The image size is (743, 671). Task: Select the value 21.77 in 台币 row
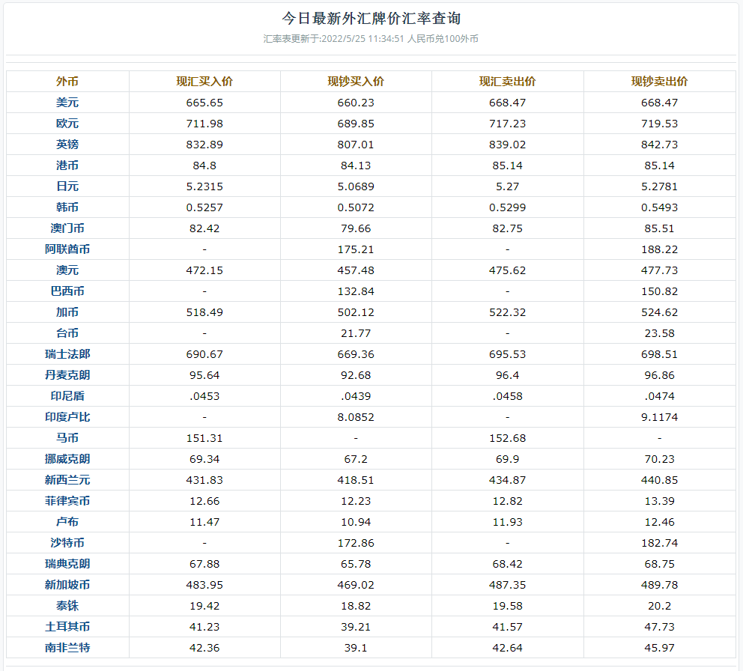pyautogui.click(x=356, y=333)
